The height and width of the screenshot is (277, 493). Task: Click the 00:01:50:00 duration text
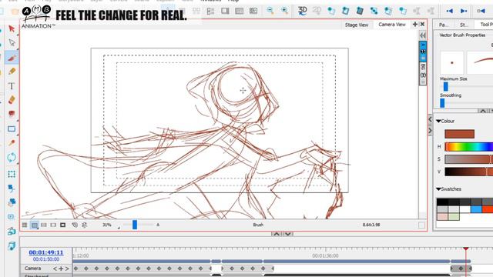(46, 259)
